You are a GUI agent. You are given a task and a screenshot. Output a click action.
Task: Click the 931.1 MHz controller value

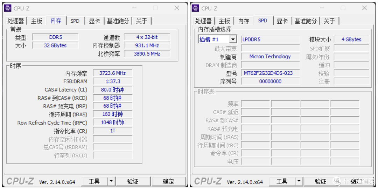pyautogui.click(x=147, y=45)
